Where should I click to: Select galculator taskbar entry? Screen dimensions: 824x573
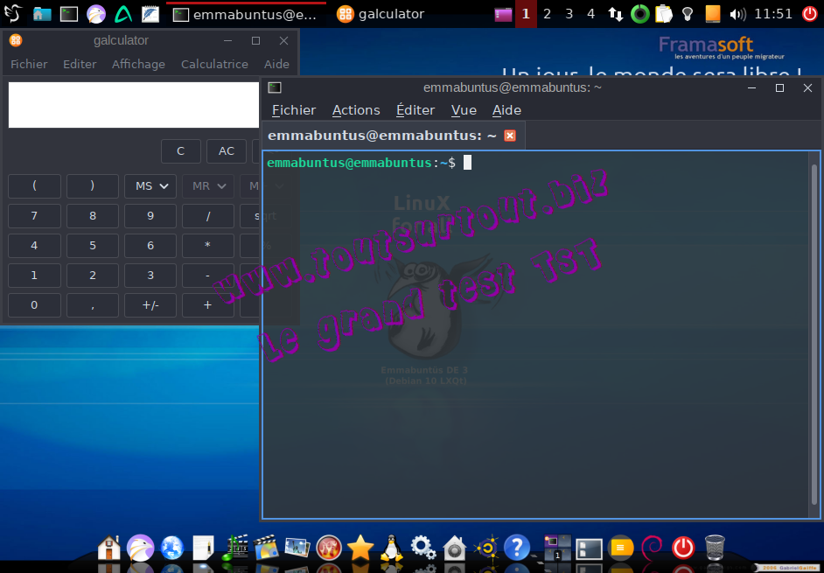tap(381, 14)
